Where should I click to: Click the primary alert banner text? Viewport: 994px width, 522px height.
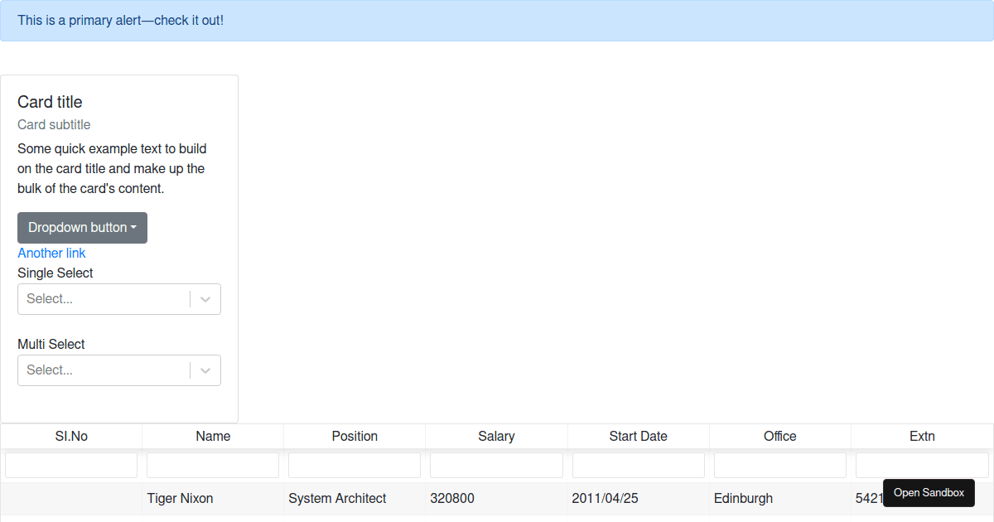121,21
